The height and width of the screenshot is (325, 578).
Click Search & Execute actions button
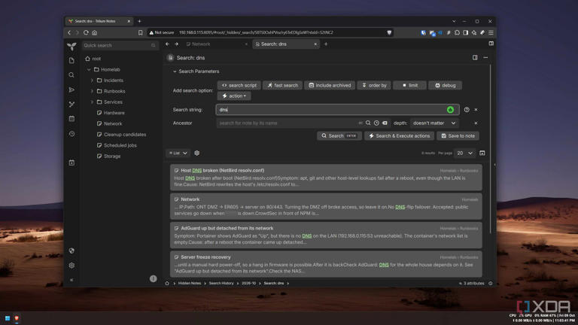pos(399,136)
